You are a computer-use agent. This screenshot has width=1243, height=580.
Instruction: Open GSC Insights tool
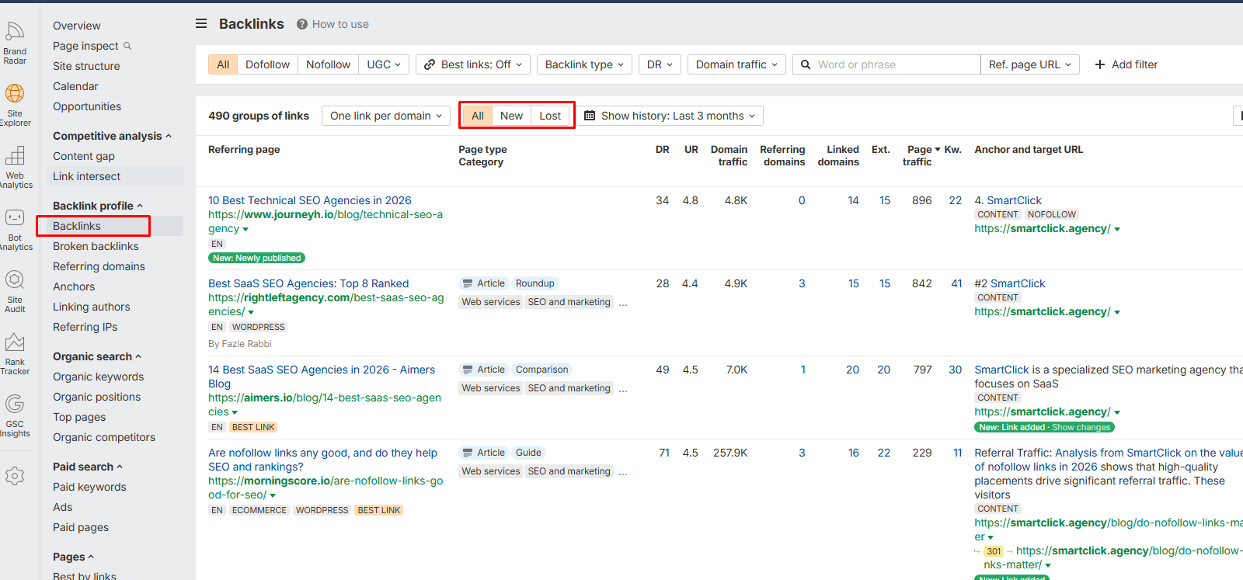point(15,415)
